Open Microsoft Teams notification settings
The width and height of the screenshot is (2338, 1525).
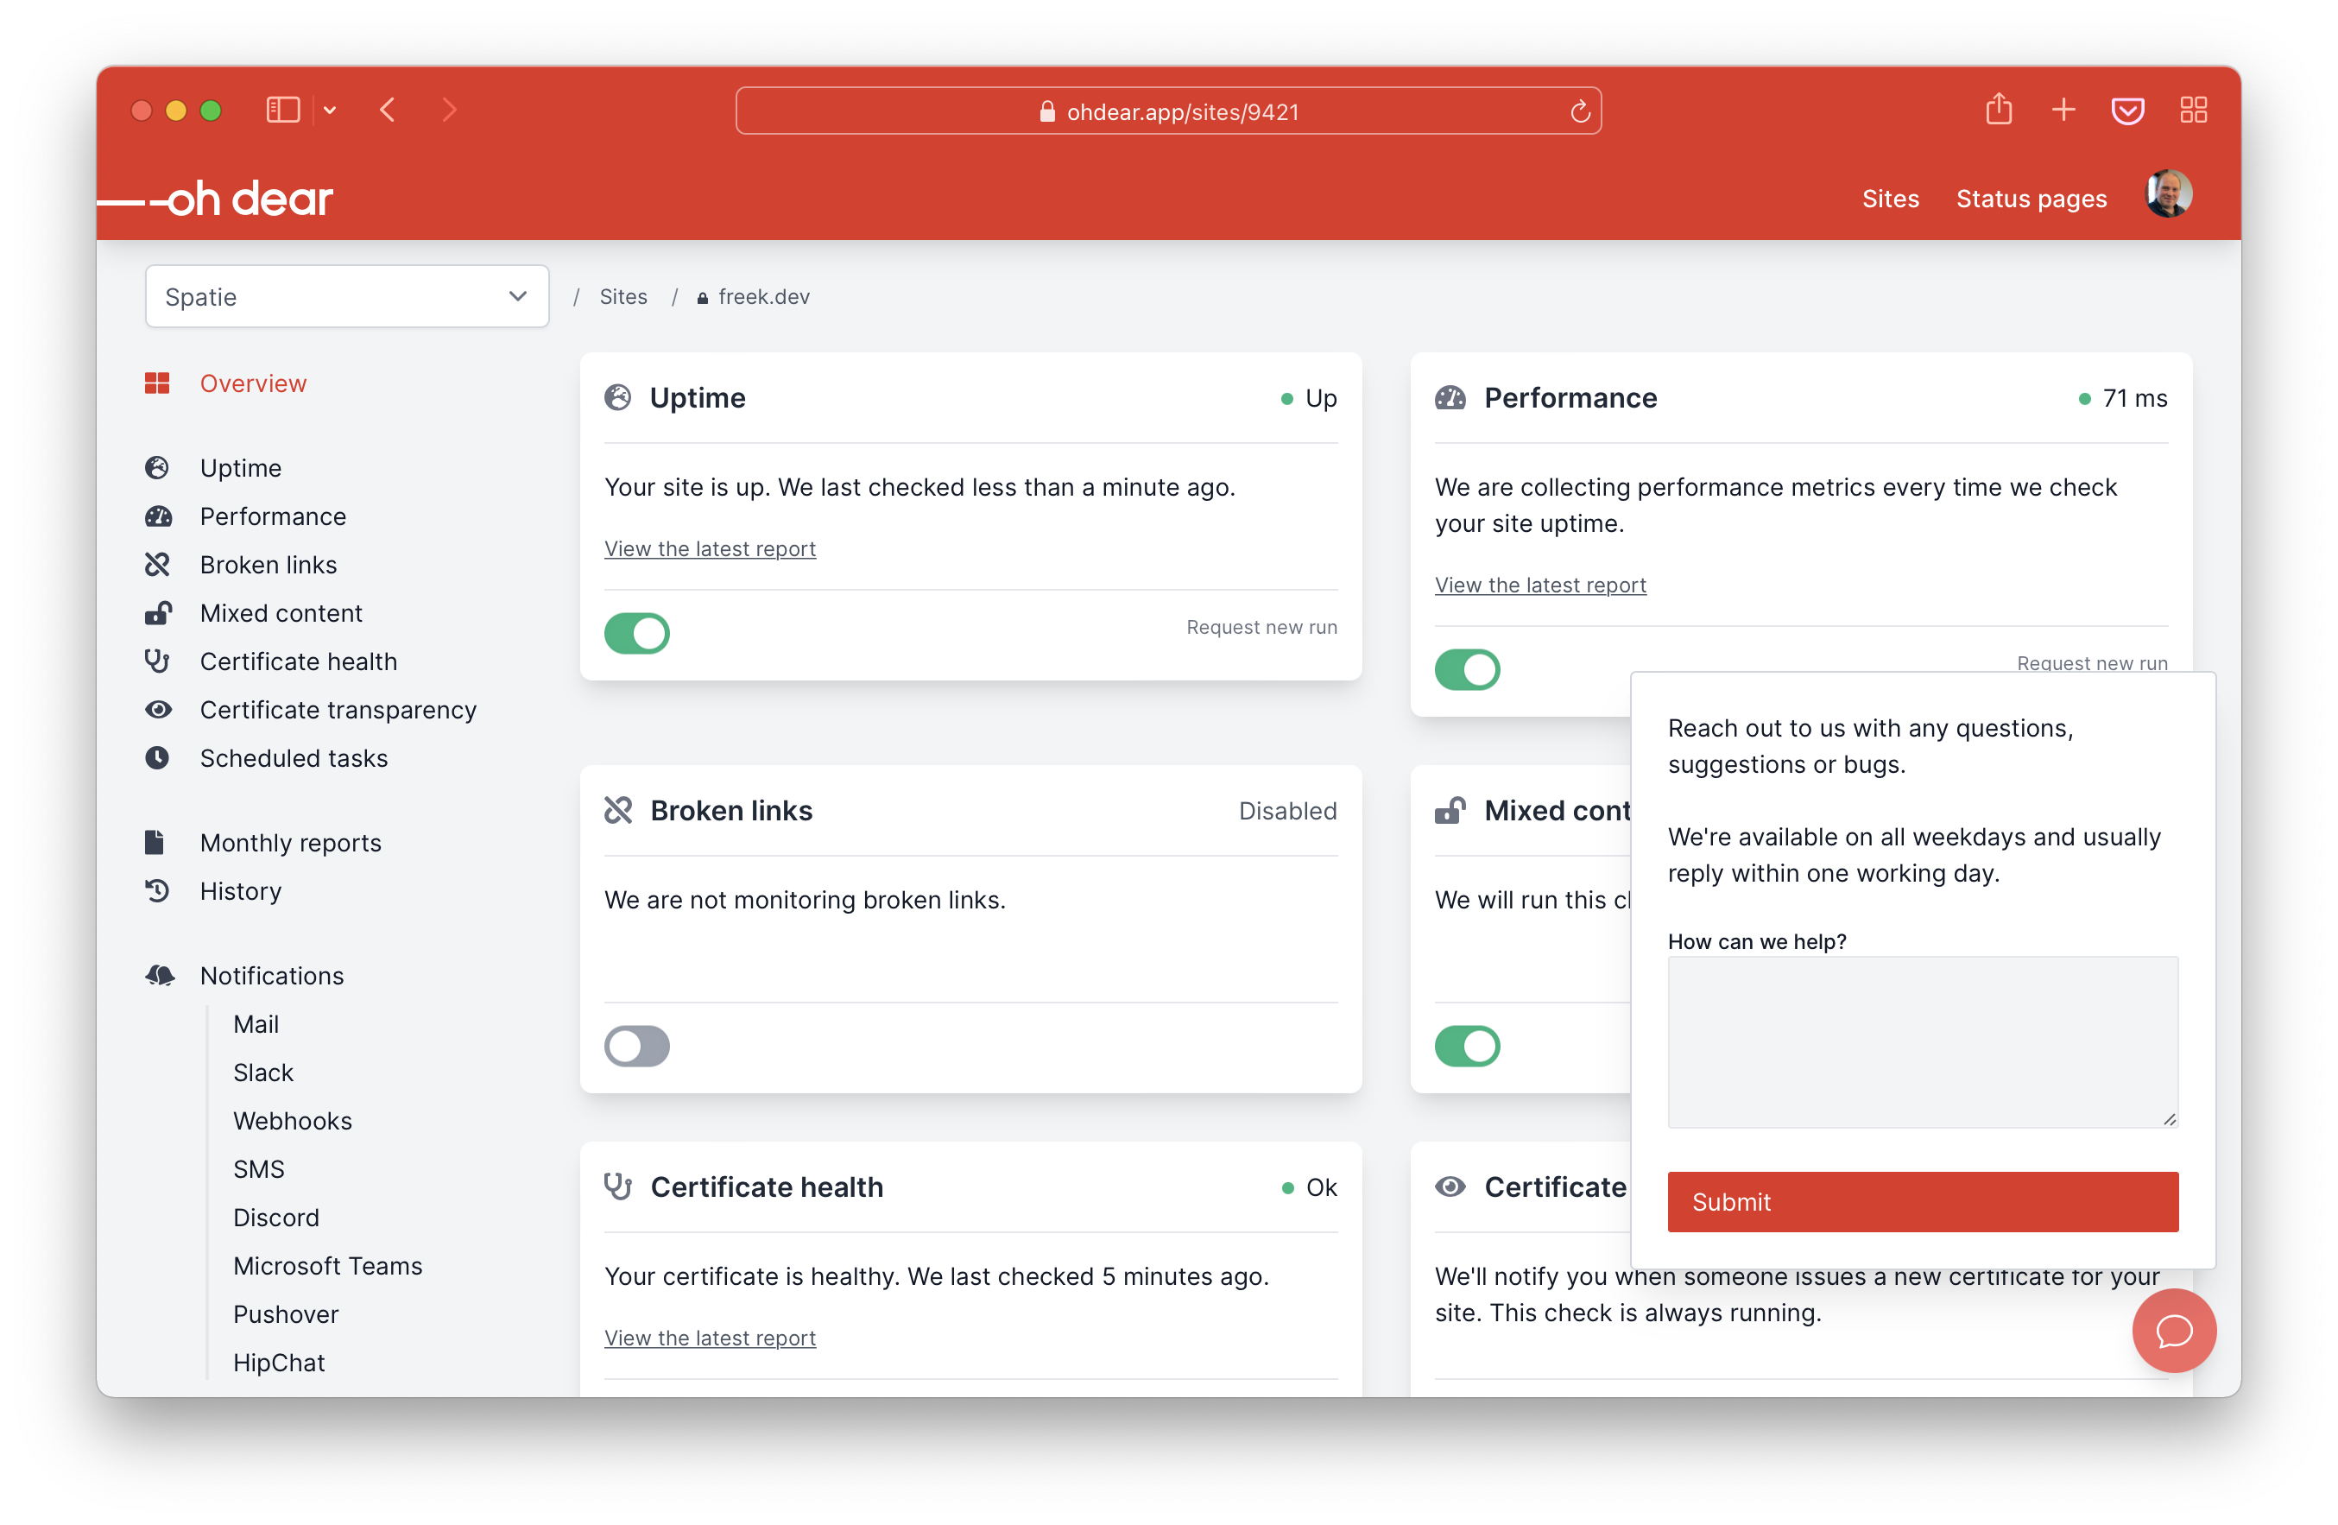[x=327, y=1264]
